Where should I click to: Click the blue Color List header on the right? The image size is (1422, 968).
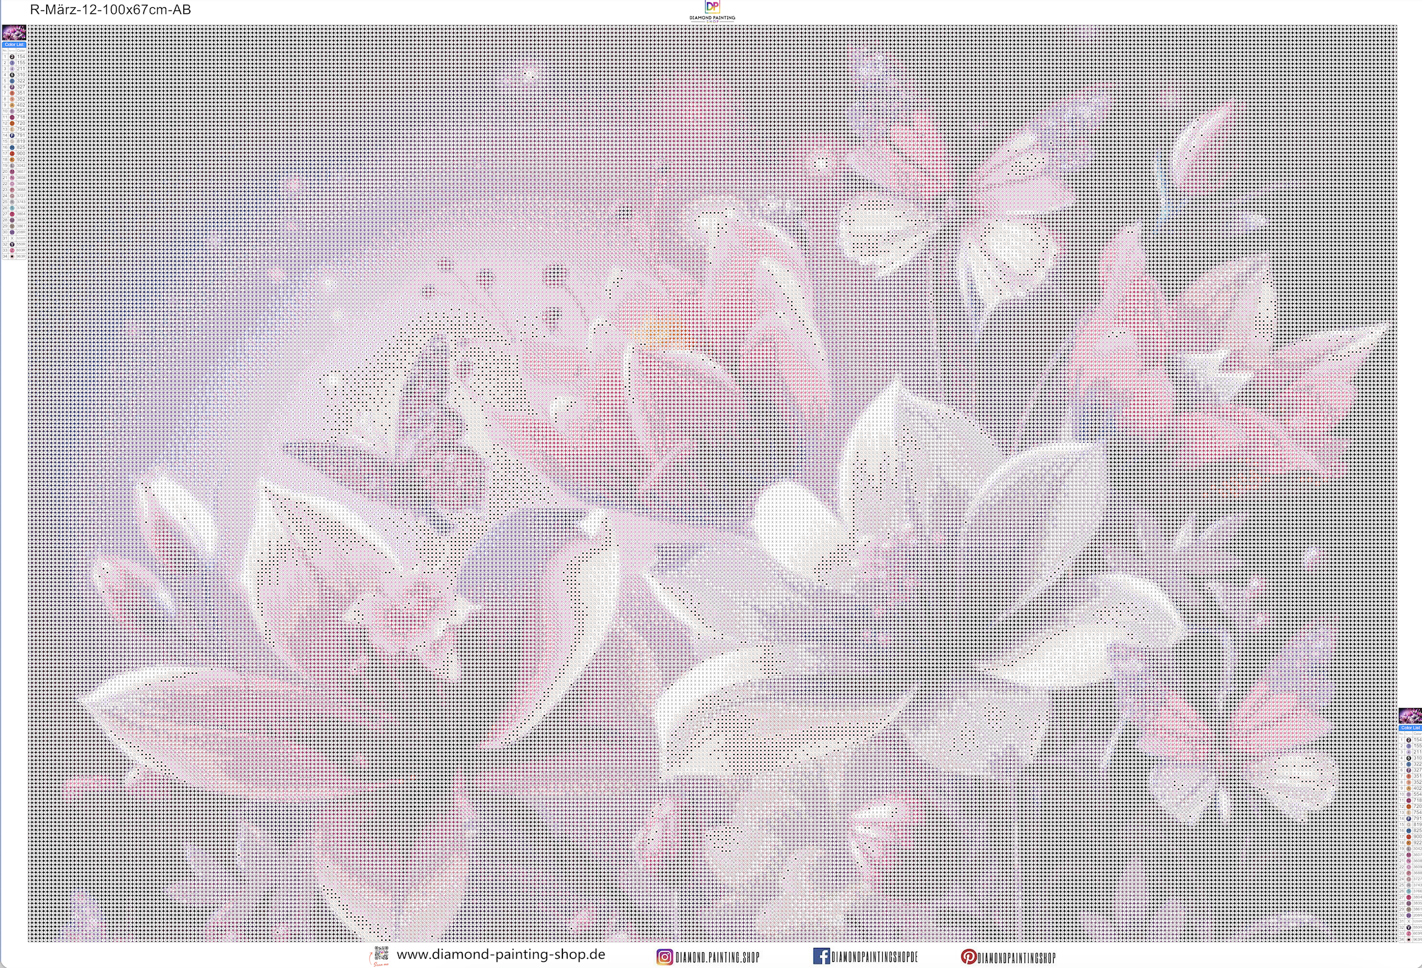click(1410, 728)
